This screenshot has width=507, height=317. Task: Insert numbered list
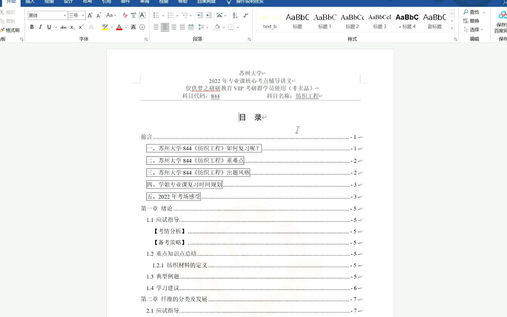tap(170, 15)
